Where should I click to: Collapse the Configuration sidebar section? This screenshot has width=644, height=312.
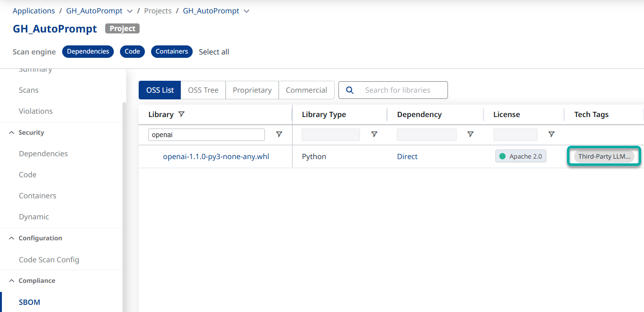pos(12,238)
